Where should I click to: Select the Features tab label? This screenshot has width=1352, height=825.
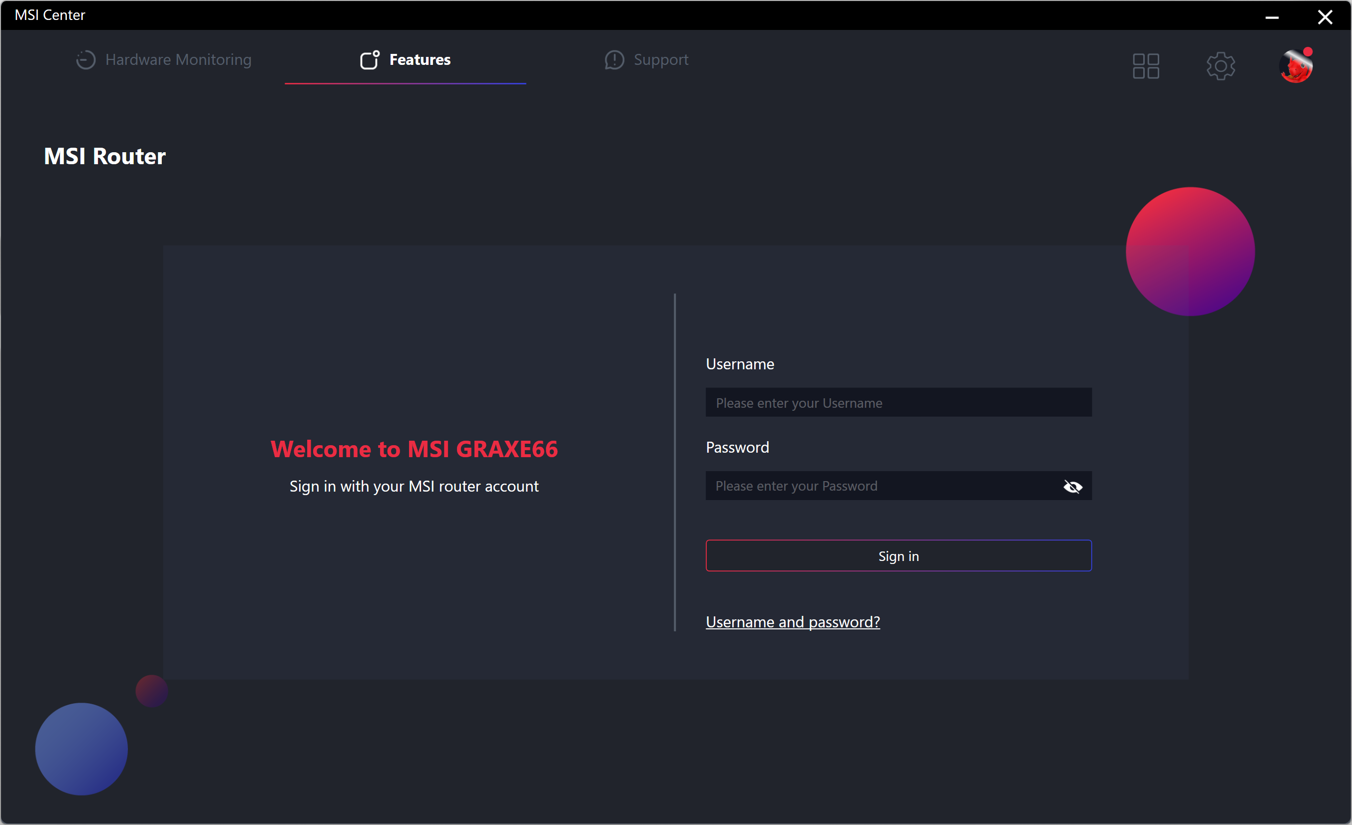(x=420, y=60)
